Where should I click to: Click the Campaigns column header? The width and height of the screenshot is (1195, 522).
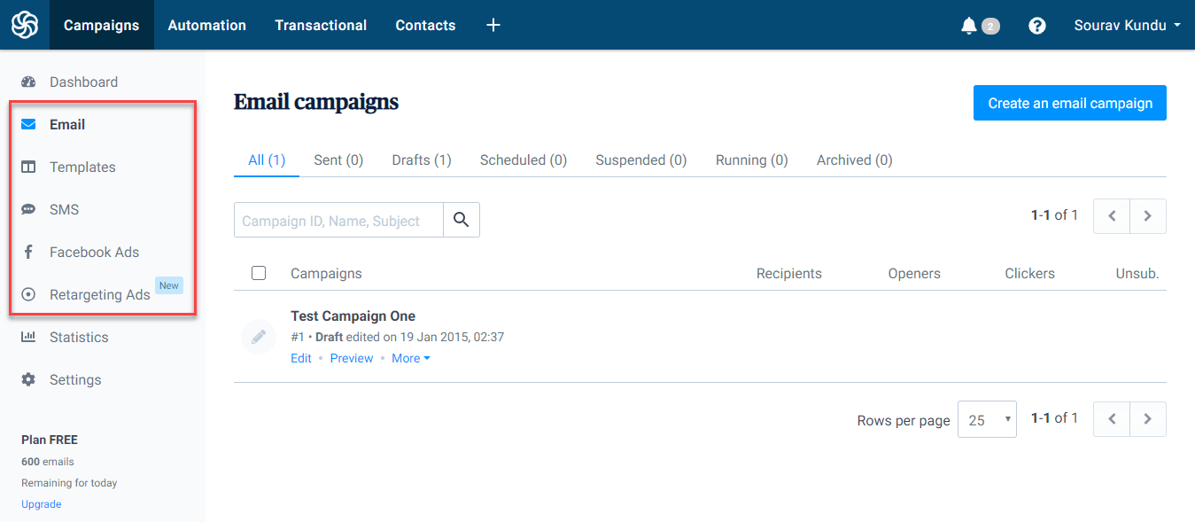point(326,274)
